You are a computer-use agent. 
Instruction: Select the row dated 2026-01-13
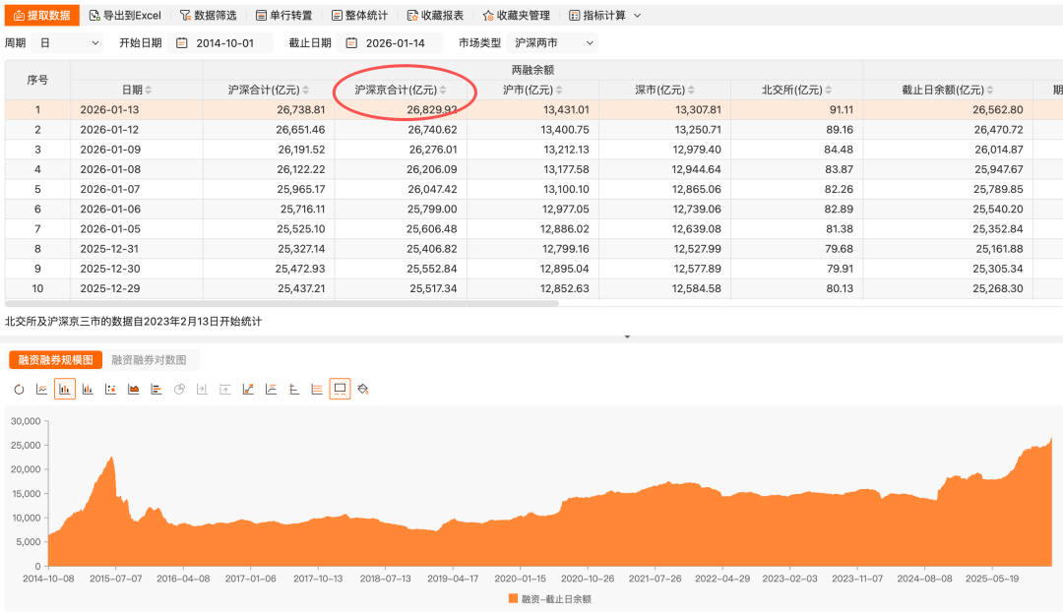[533, 110]
